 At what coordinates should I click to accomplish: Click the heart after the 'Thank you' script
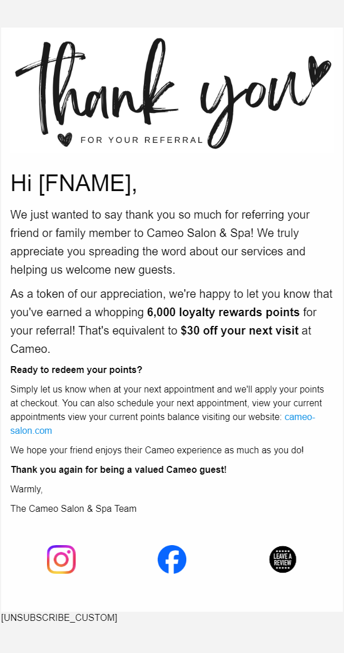319,72
